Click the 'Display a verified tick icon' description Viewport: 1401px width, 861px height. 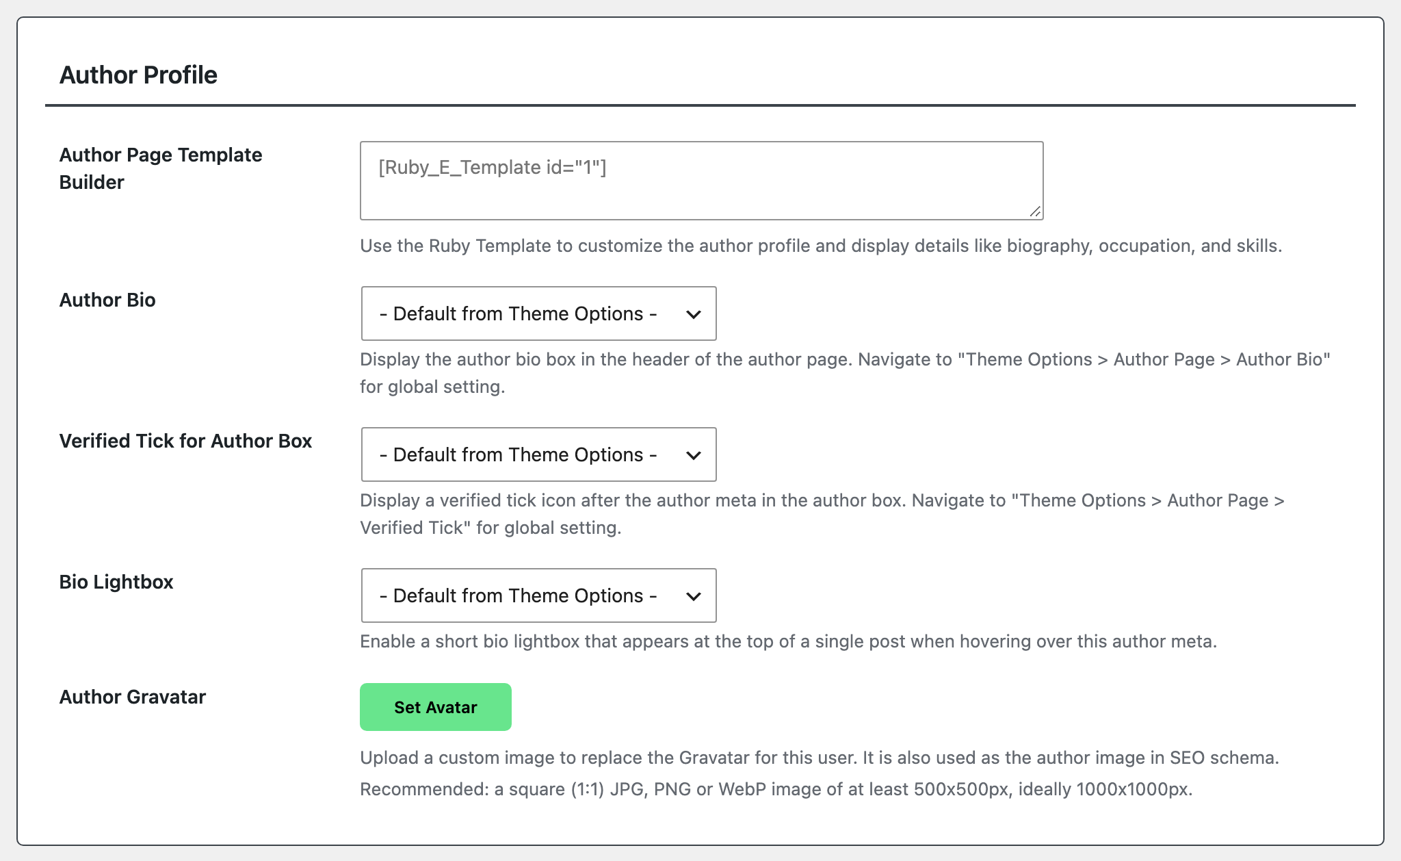[x=822, y=514]
